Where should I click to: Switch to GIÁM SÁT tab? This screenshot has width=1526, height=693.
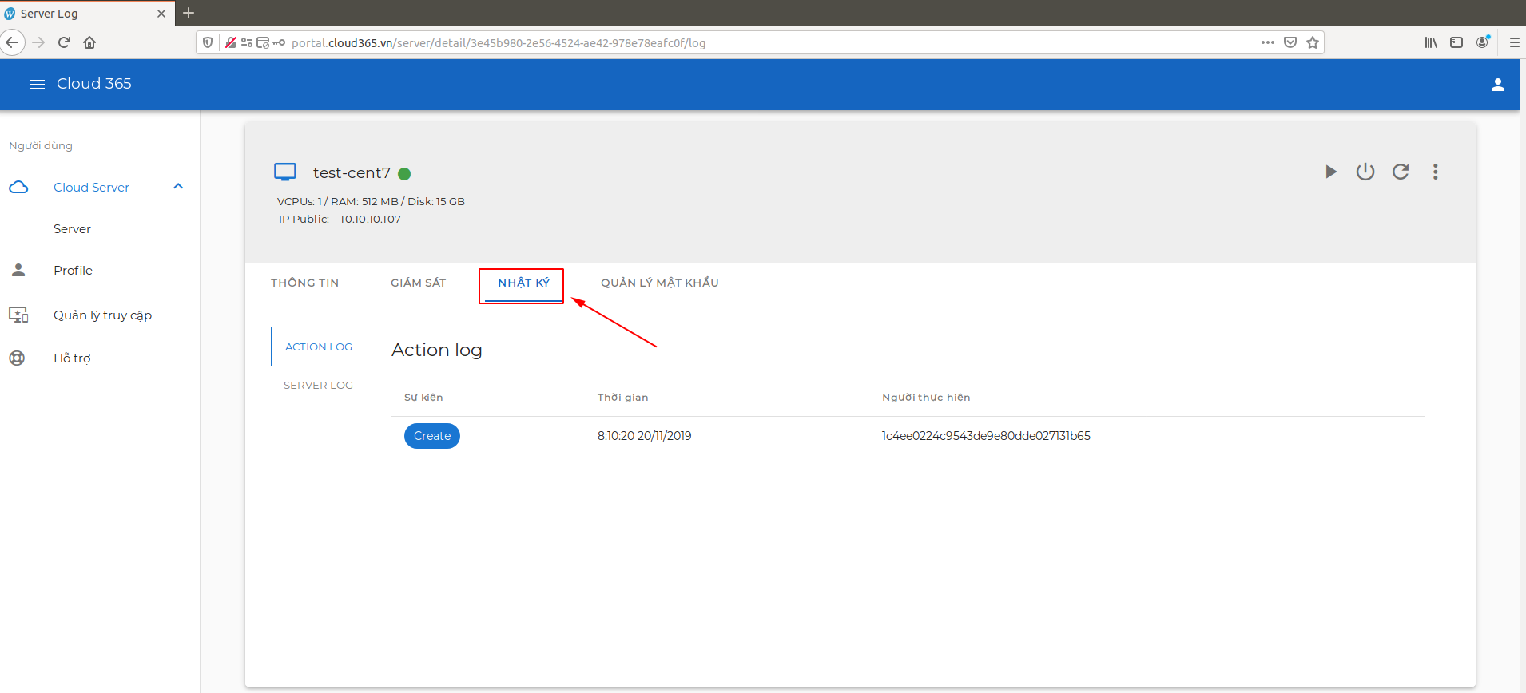click(x=418, y=283)
